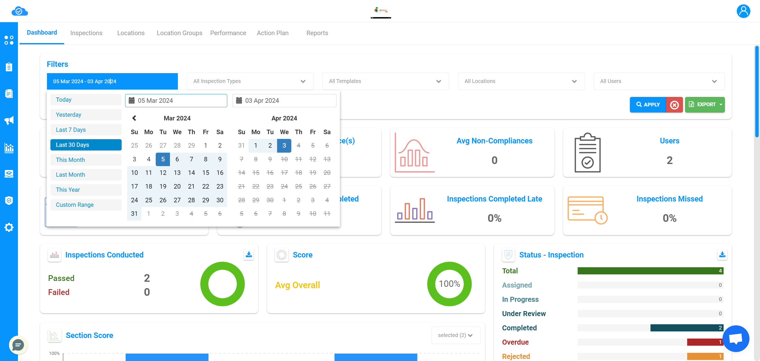Image resolution: width=760 pixels, height=361 pixels.
Task: Click the live chat bubble icon
Action: point(18,345)
